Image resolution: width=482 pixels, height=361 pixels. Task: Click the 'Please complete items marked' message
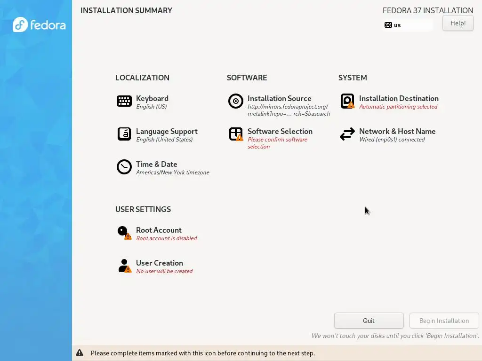pyautogui.click(x=203, y=353)
